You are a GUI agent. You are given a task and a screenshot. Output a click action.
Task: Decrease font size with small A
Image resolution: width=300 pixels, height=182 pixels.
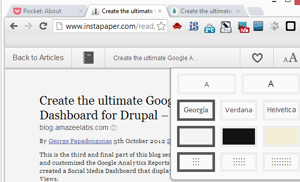coord(206,84)
